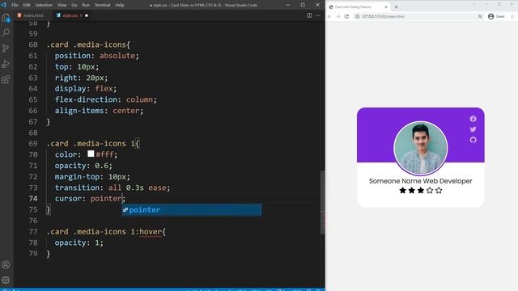Click the fifth empty star rating
518x291 pixels.
tap(439, 191)
